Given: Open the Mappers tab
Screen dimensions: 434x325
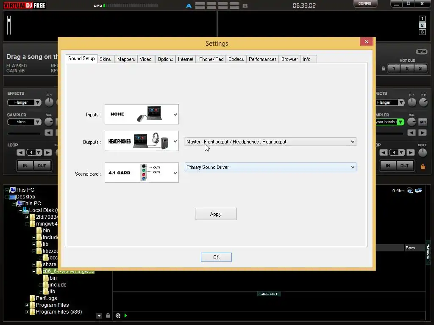Looking at the screenshot, I should coord(126,59).
